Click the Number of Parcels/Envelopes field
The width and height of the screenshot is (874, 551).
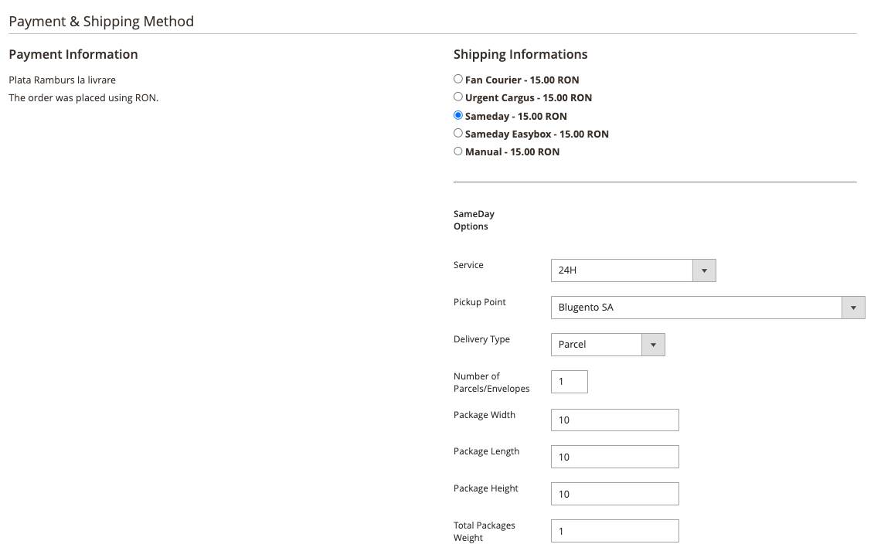(x=569, y=382)
